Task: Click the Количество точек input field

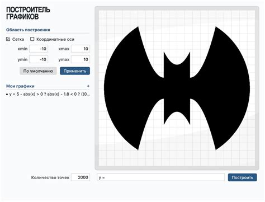Action: [x=81, y=177]
